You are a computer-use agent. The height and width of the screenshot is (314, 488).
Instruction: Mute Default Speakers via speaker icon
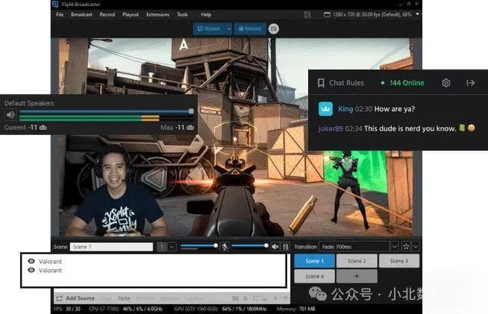coord(10,115)
